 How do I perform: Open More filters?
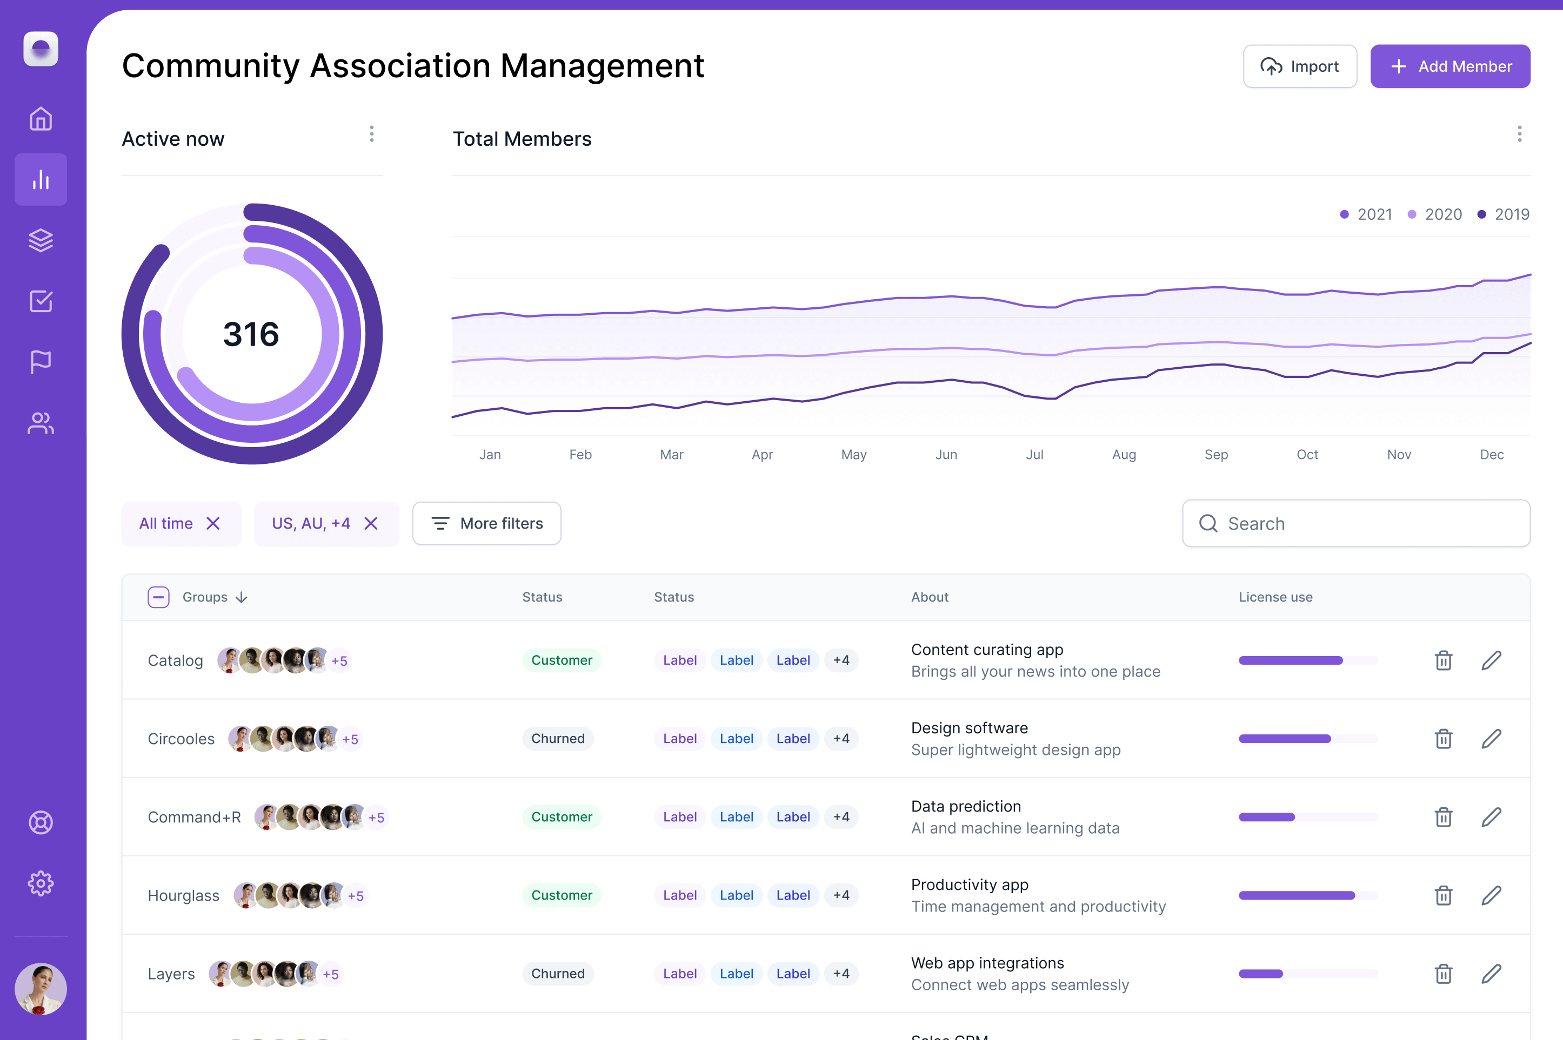coord(486,523)
